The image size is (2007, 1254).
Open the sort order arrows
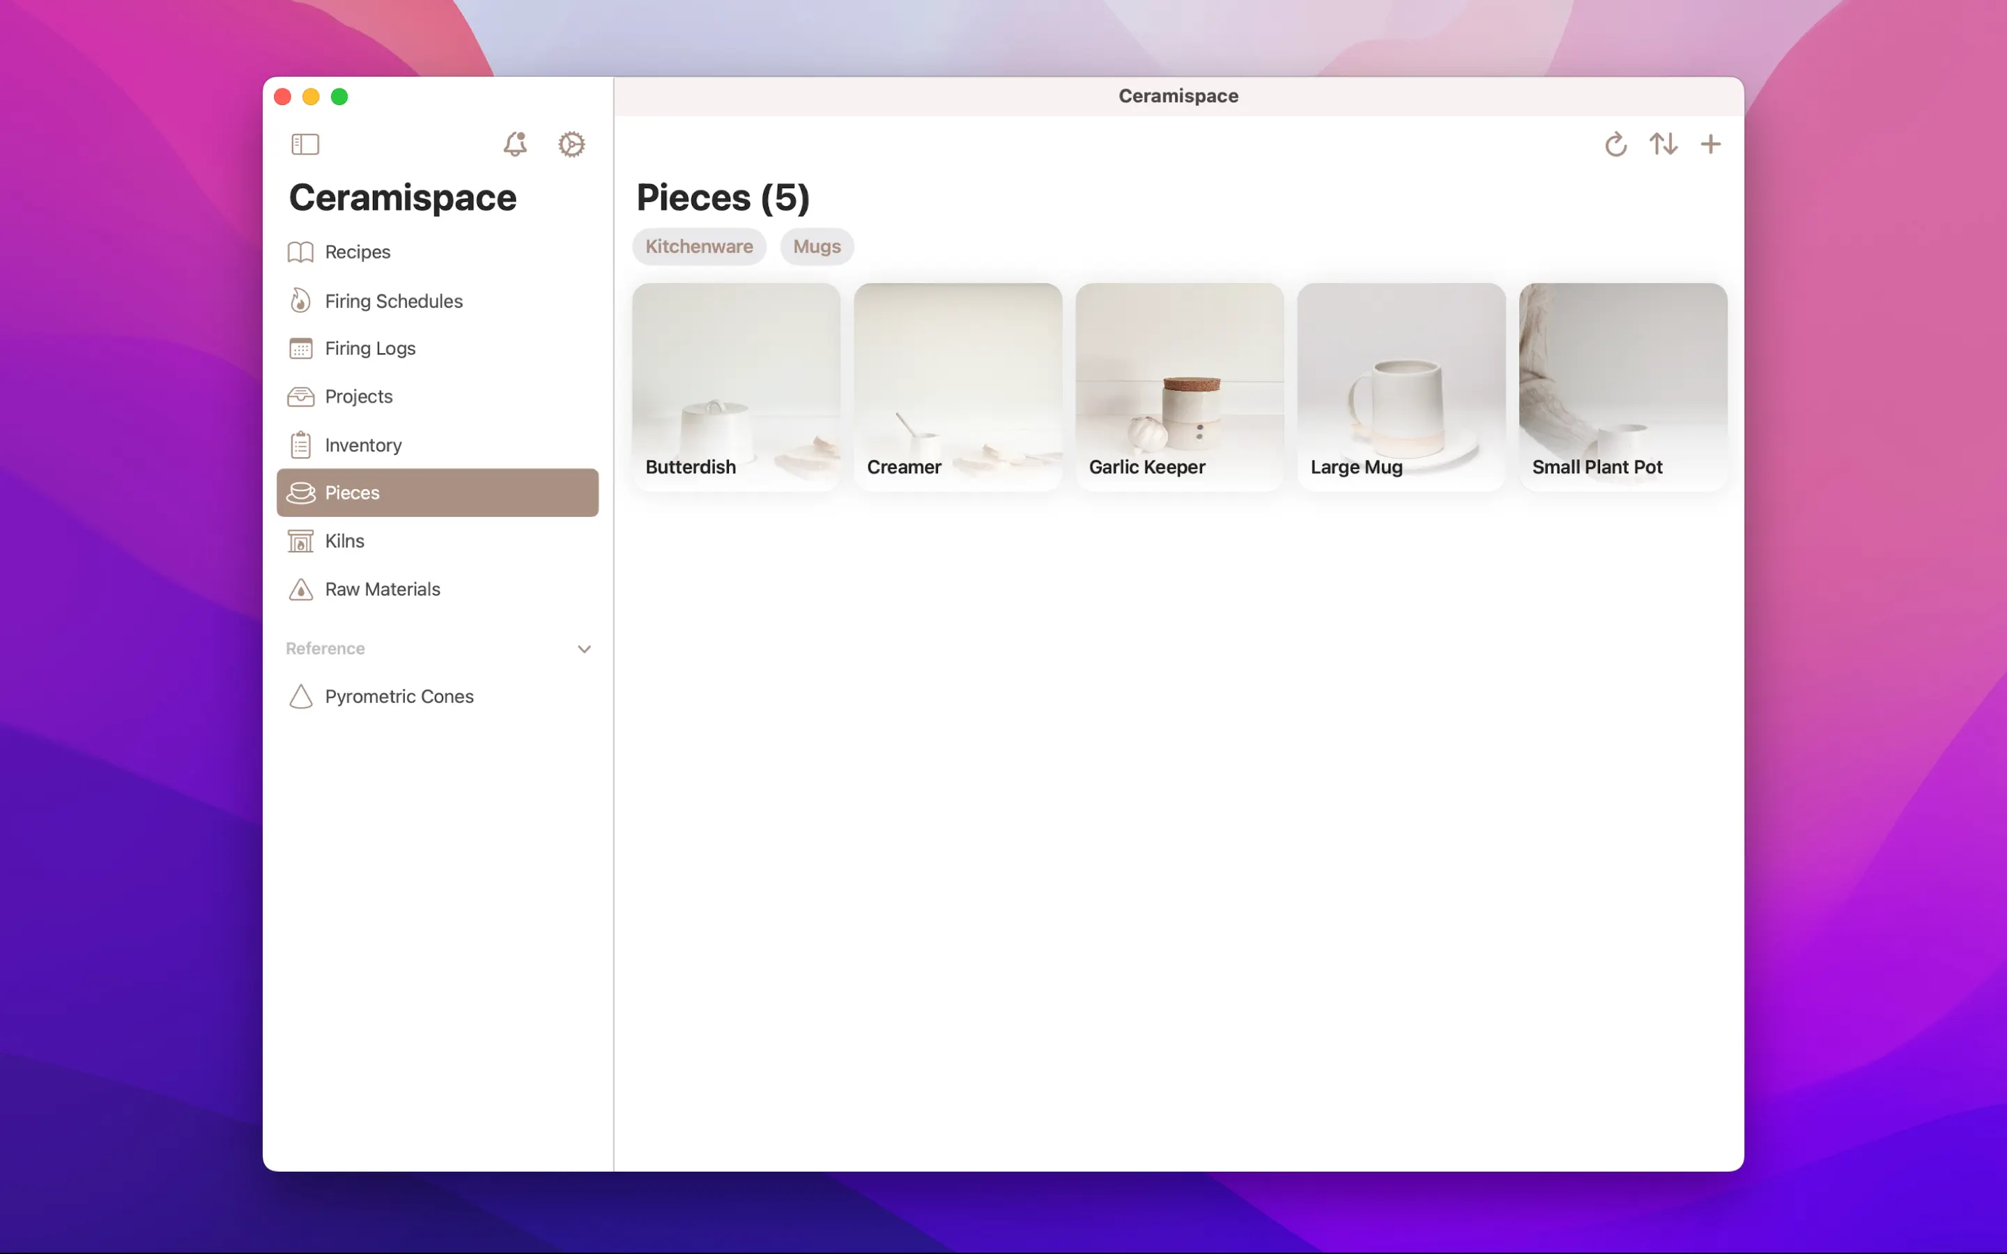(1663, 144)
